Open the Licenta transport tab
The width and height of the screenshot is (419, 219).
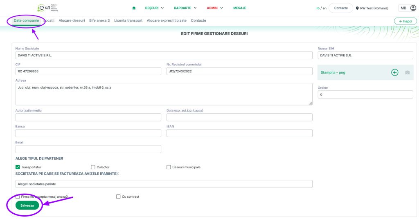coord(128,20)
